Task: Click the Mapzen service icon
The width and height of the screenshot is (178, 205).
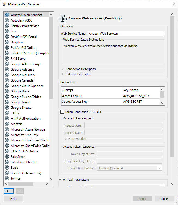Action: pyautogui.click(x=7, y=124)
